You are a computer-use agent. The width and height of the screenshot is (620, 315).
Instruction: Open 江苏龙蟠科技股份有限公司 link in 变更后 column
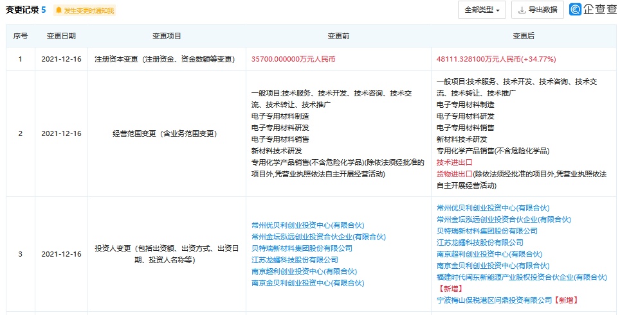480,243
